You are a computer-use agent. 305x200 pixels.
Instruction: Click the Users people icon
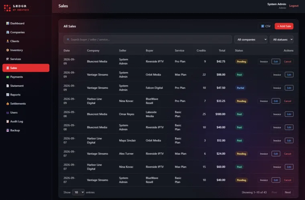8,112
